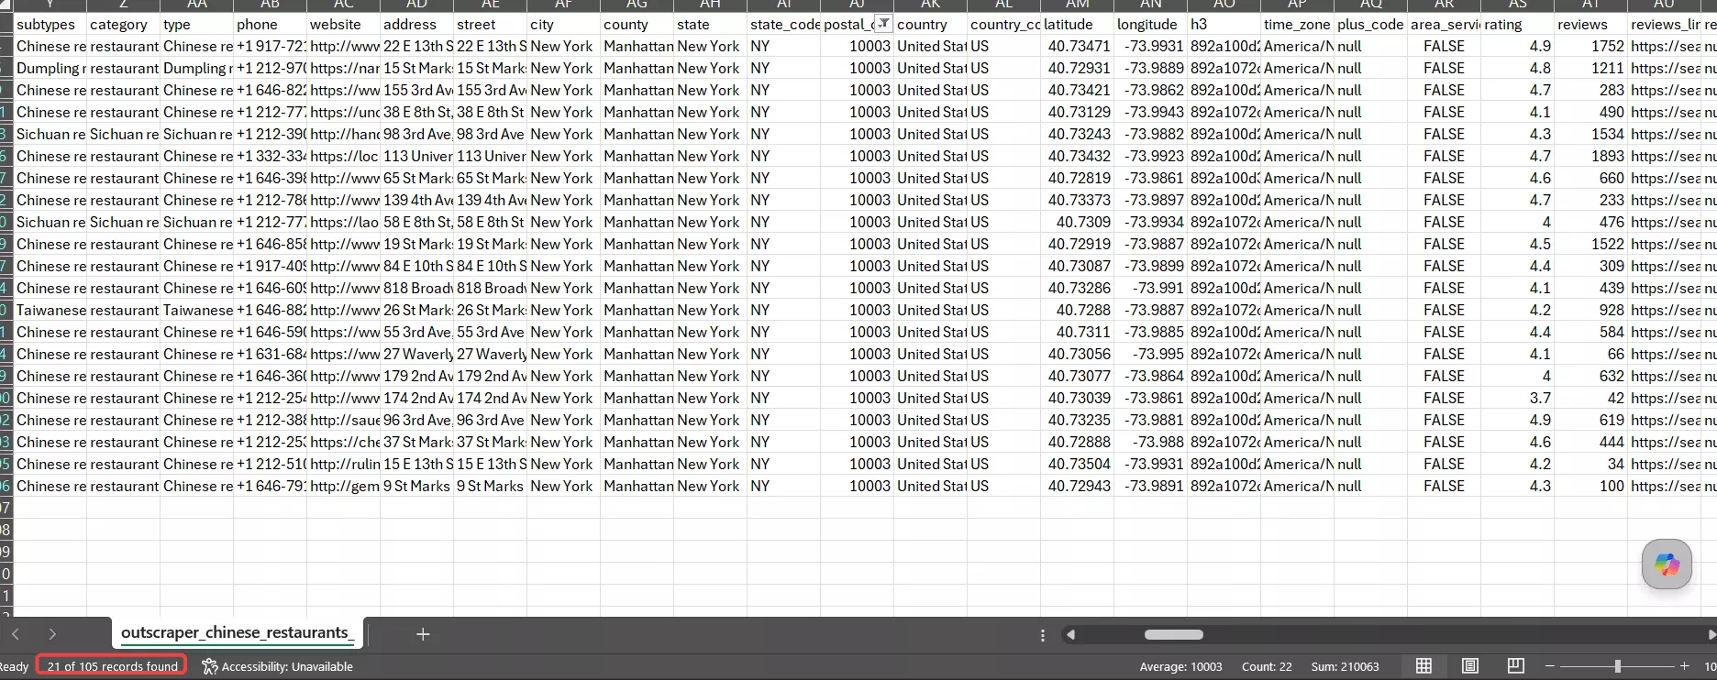Select the h3 header cell
Screen dimensions: 1717x680
[x=1224, y=24]
